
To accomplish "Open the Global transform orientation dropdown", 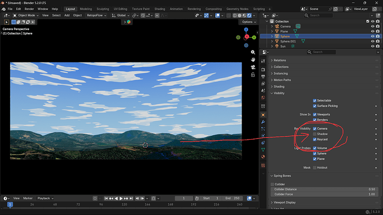I will (x=120, y=16).
